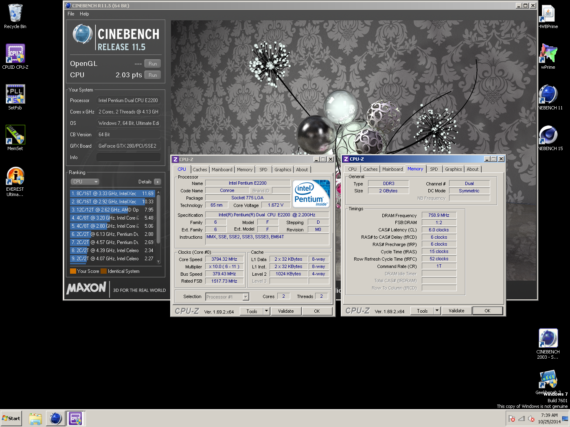Select ranking row 12C/12T @ 2.62 GHz AMD
This screenshot has width=570, height=427.
(x=112, y=210)
